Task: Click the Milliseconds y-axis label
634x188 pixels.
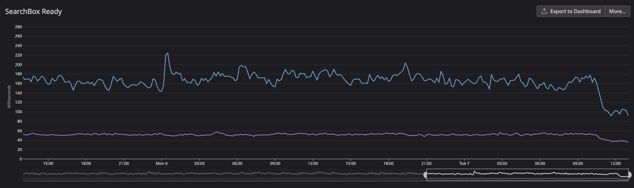Action: click(9, 96)
